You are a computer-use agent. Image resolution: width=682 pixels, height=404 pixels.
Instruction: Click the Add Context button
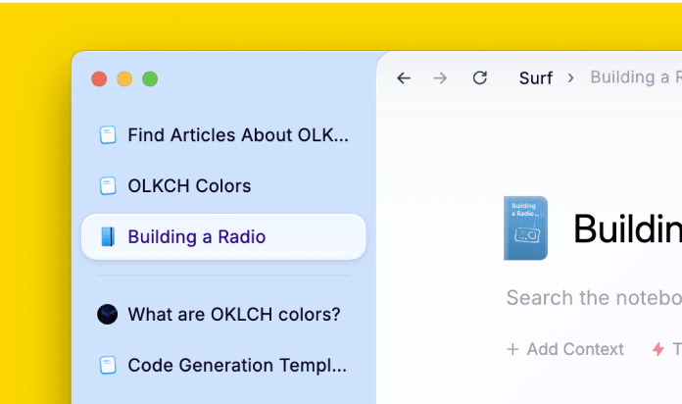[x=565, y=349]
